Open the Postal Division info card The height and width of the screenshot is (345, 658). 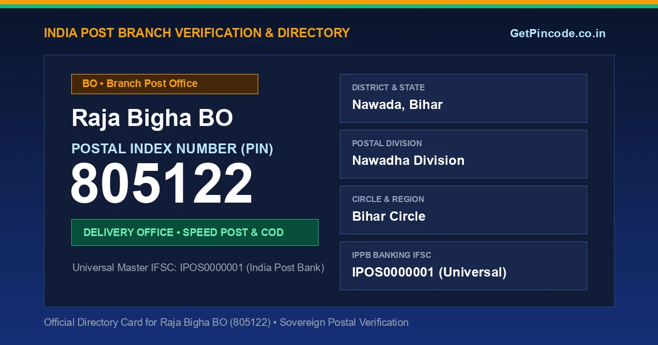point(463,154)
